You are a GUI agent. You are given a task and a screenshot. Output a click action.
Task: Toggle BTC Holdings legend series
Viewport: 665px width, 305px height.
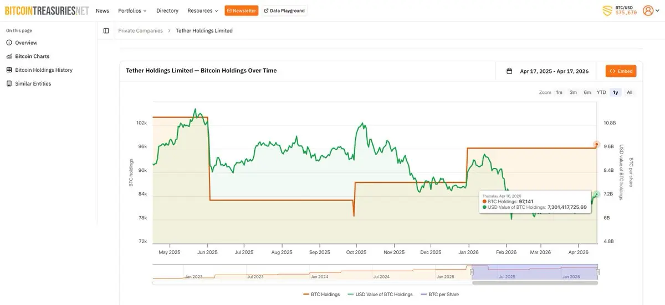point(321,295)
